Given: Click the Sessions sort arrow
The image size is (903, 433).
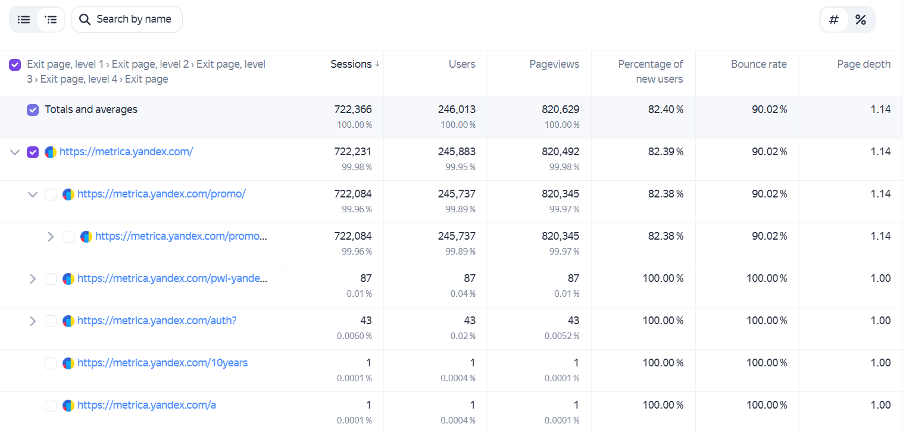Looking at the screenshot, I should point(377,64).
